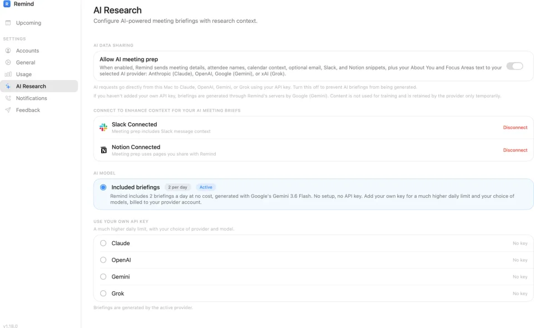Viewport: 534px width, 328px height.
Task: Click the '2 per day' badge
Action: [x=177, y=187]
